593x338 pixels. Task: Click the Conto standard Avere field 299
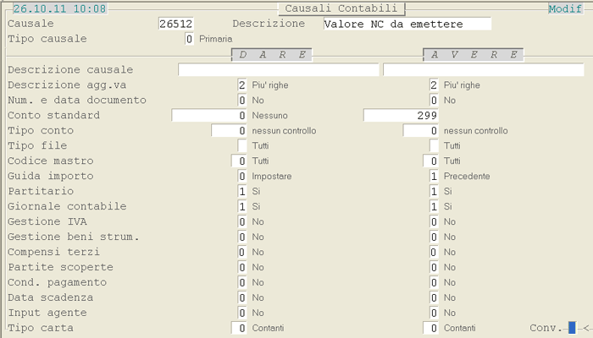[400, 116]
